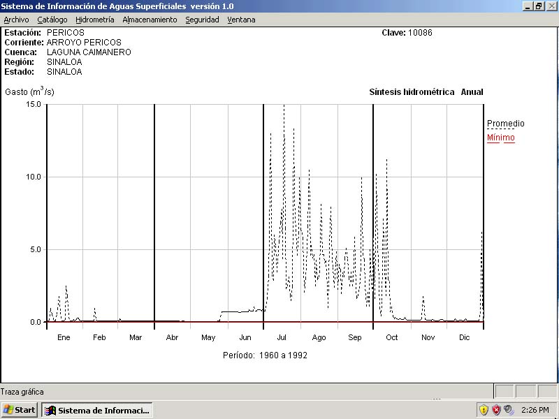Click the grey tray icon beside clock
The image size is (559, 419).
coord(509,410)
